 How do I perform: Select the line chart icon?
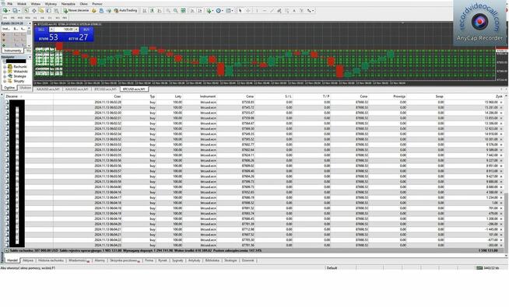[x=160, y=11]
